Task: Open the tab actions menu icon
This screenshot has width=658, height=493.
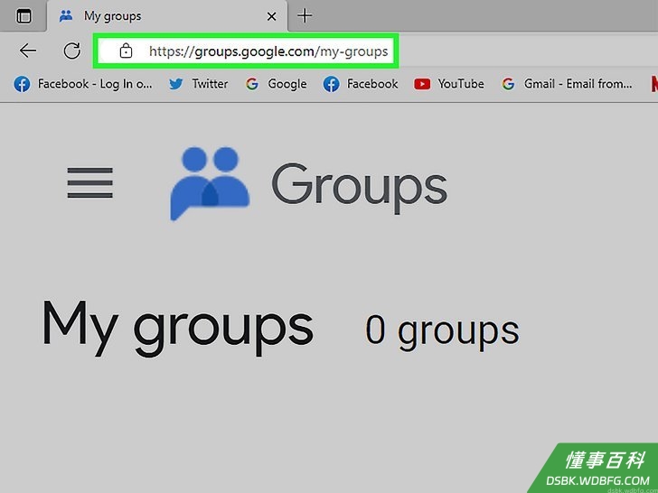Action: point(23,16)
